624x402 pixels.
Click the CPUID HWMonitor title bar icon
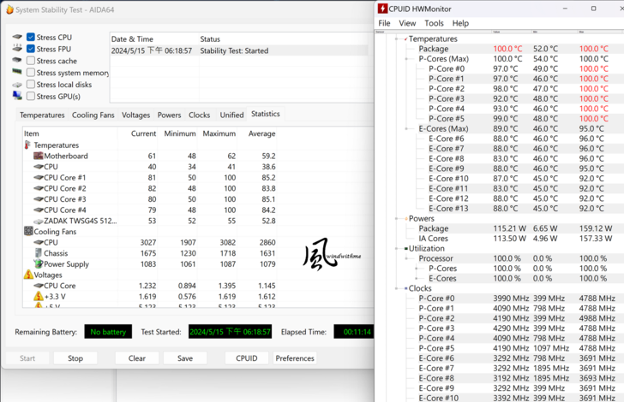[382, 9]
